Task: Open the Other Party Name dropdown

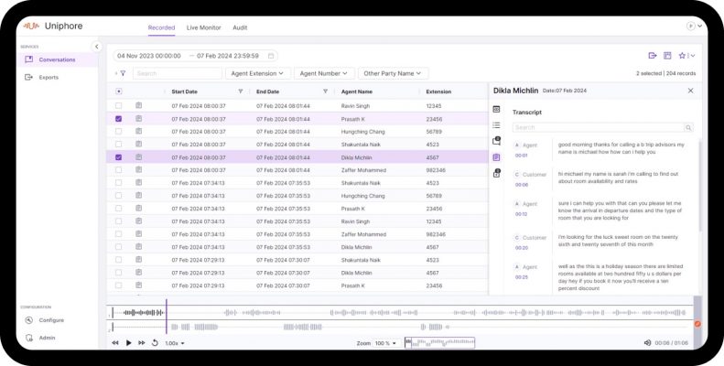Action: (x=393, y=73)
